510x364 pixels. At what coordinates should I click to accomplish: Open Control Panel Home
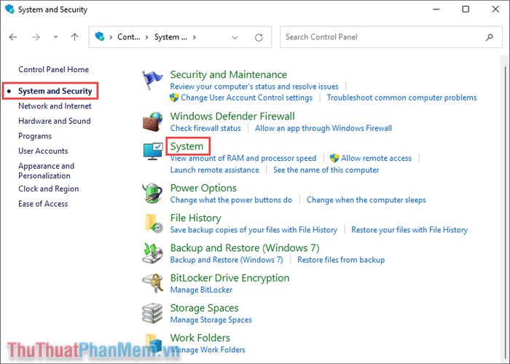(x=54, y=69)
